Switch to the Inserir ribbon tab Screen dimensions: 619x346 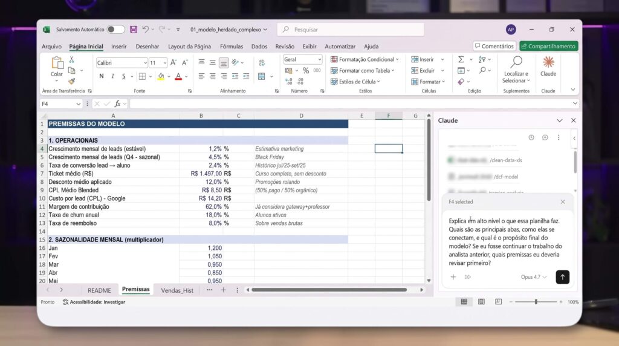pyautogui.click(x=119, y=46)
